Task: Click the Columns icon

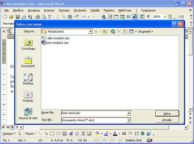Action: click(x=128, y=17)
